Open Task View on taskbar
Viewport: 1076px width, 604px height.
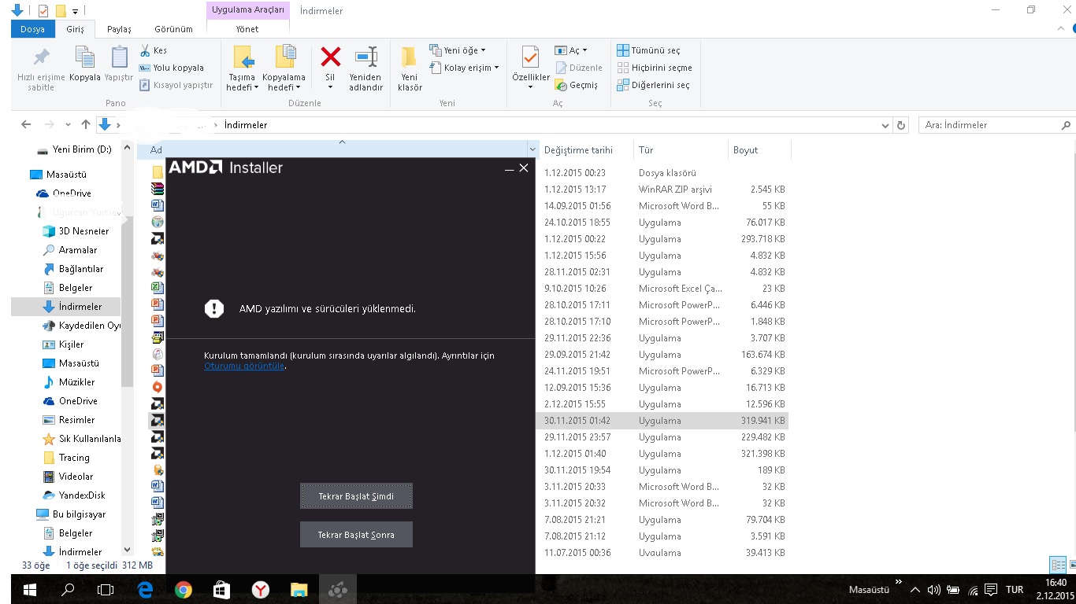[x=106, y=589]
